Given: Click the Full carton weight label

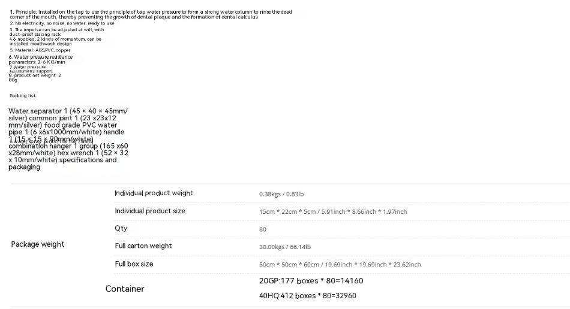Looking at the screenshot, I should click(143, 246).
